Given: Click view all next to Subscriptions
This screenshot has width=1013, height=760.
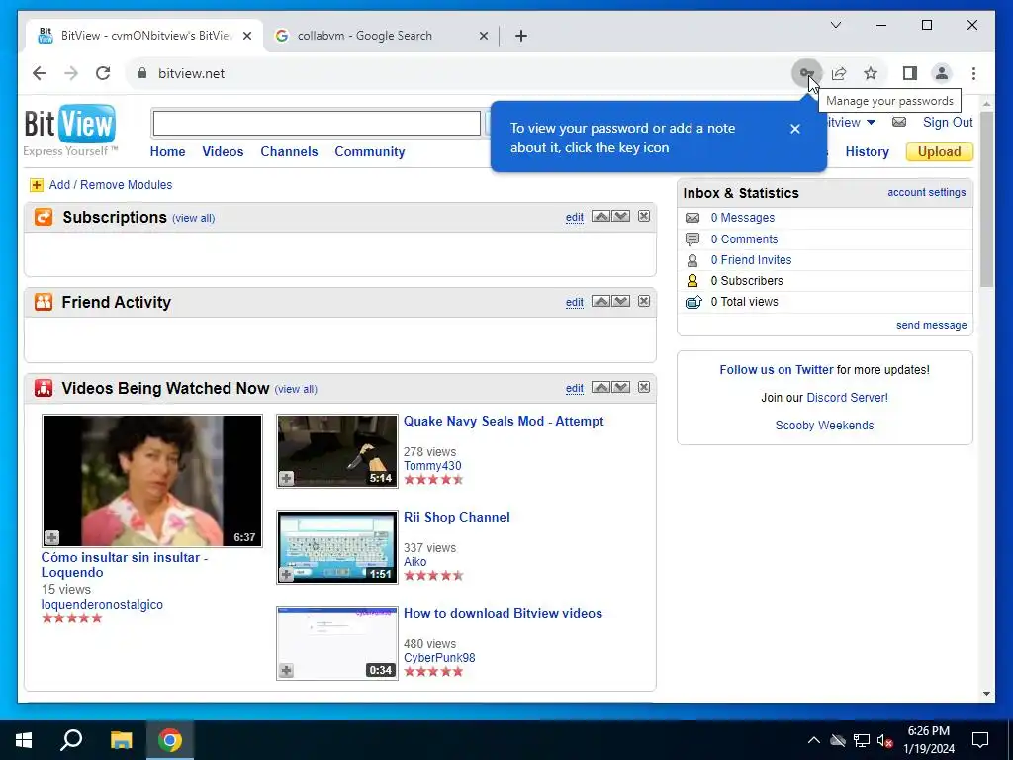Looking at the screenshot, I should coord(193,218).
